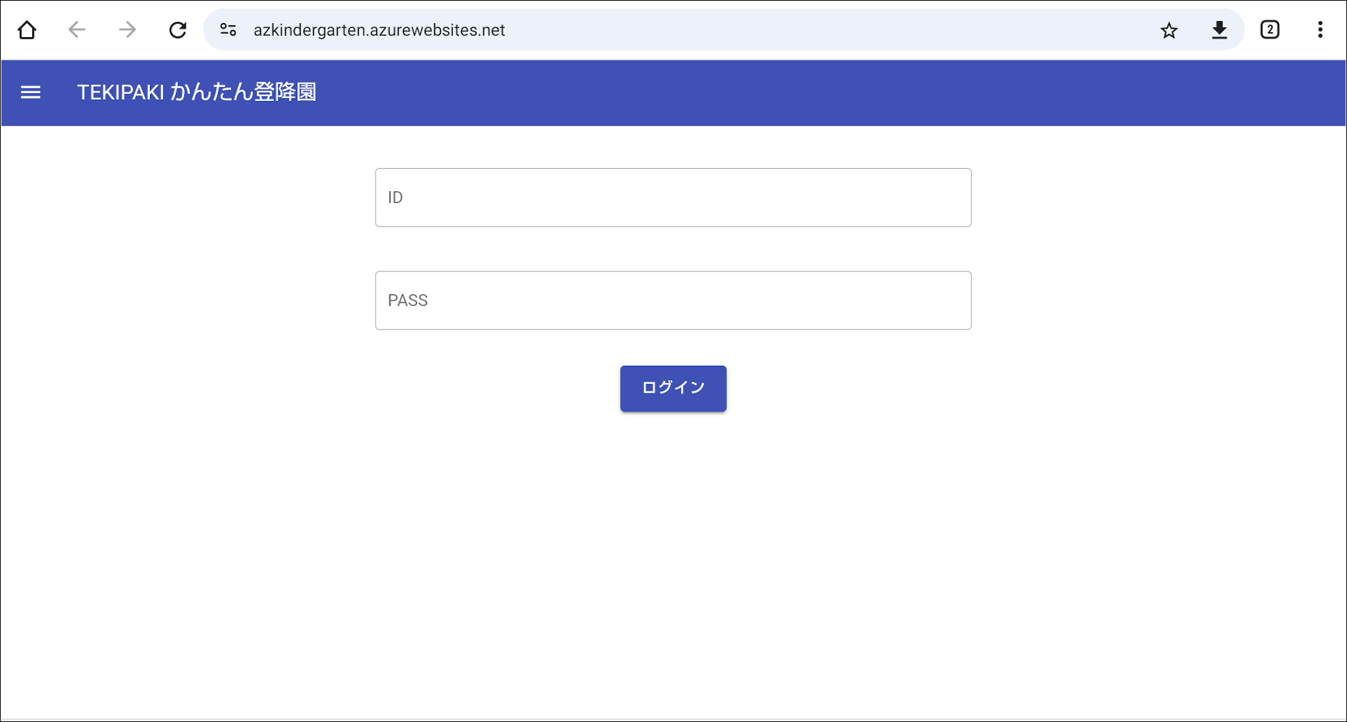Viewport: 1347px width, 722px height.
Task: Click the empty space inside the address bar
Action: point(827,30)
